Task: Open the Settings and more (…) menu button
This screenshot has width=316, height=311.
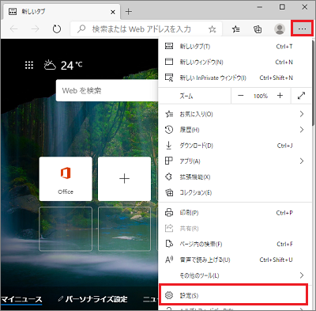Action: (x=302, y=28)
